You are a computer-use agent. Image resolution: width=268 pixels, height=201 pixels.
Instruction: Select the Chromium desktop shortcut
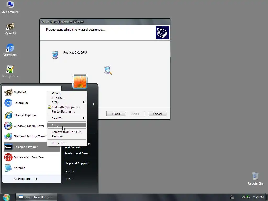pos(10,50)
